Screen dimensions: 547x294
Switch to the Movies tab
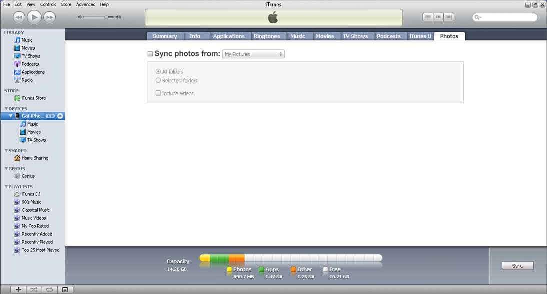[325, 36]
